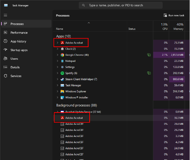Expand the Settings process group
This screenshot has height=160, width=190.
(58, 67)
